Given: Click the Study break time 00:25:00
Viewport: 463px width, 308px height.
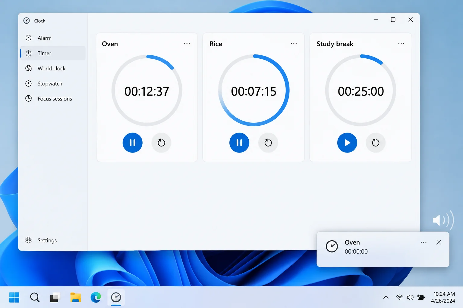Looking at the screenshot, I should tap(361, 91).
